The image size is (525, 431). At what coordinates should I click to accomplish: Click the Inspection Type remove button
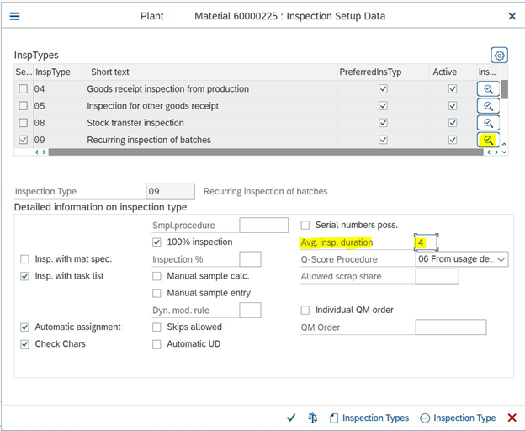click(458, 418)
